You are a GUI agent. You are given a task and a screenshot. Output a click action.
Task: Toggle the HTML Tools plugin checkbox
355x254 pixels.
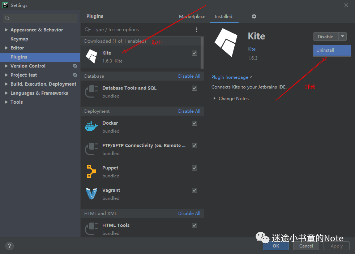(x=194, y=225)
